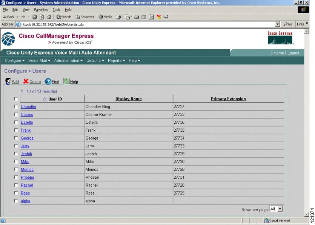Viewport: 315px width, 225px height.
Task: Click the display name Cosmo Kramer
Action: [98, 115]
